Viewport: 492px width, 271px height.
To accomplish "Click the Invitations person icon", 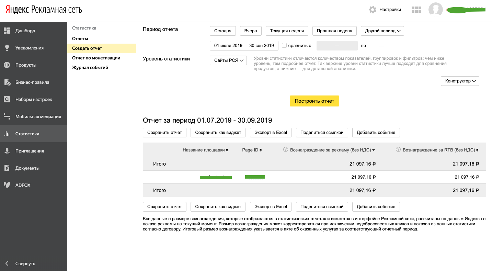I will 7,151.
